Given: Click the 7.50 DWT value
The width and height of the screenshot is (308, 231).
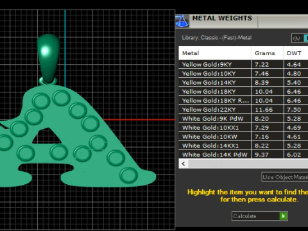Looking at the screenshot, I should (x=294, y=110).
